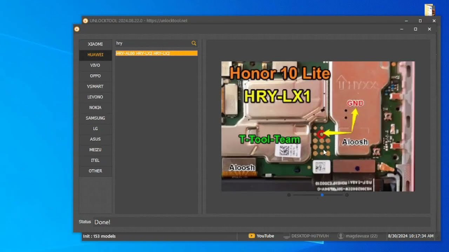449x252 pixels.
Task: Maximize the back UNLOCKTOOL 2024.08.22.0 window
Action: click(x=420, y=21)
